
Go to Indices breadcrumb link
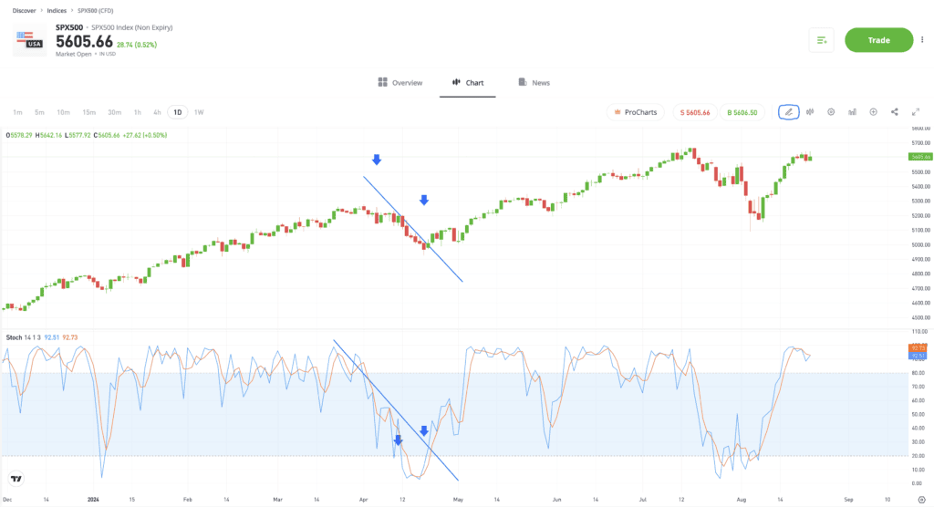click(x=57, y=11)
